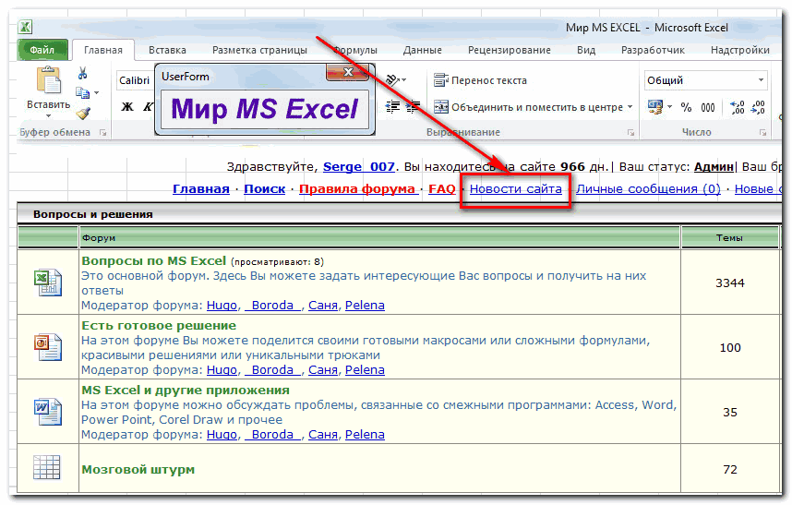Open the merge and center dropdown arrow
This screenshot has width=792, height=505.
(630, 107)
